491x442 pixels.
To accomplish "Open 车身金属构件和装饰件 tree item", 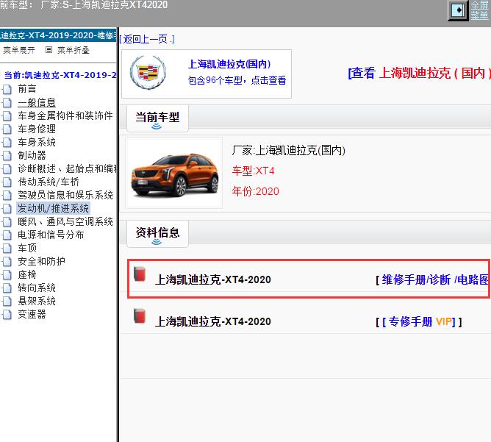I will click(x=65, y=115).
